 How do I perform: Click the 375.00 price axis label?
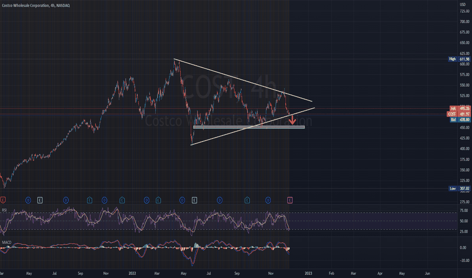tap(464, 160)
